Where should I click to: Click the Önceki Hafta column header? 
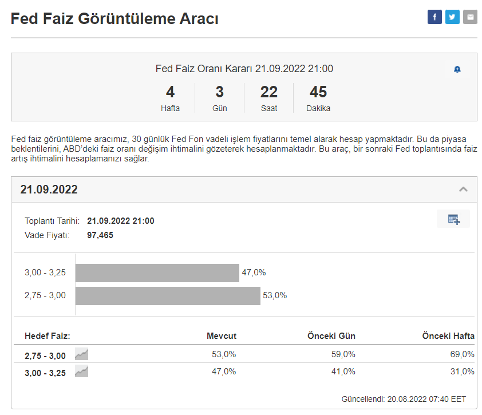[448, 336]
